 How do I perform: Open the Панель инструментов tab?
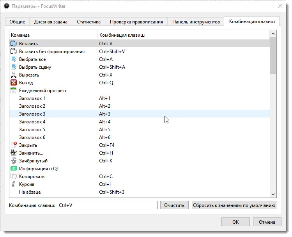[x=196, y=22]
